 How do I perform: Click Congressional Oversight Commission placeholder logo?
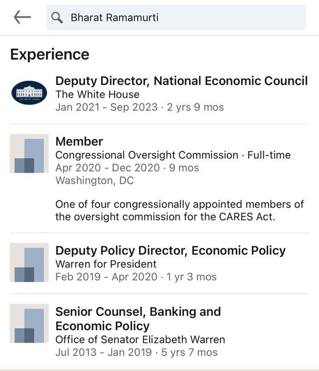(x=29, y=154)
